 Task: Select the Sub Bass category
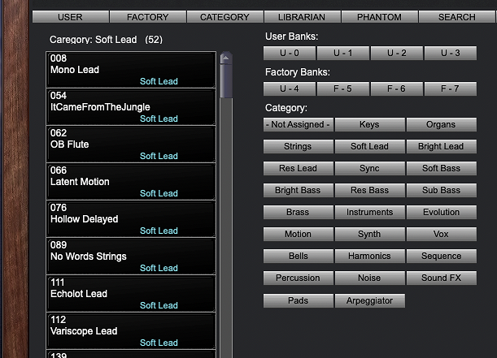tap(441, 191)
